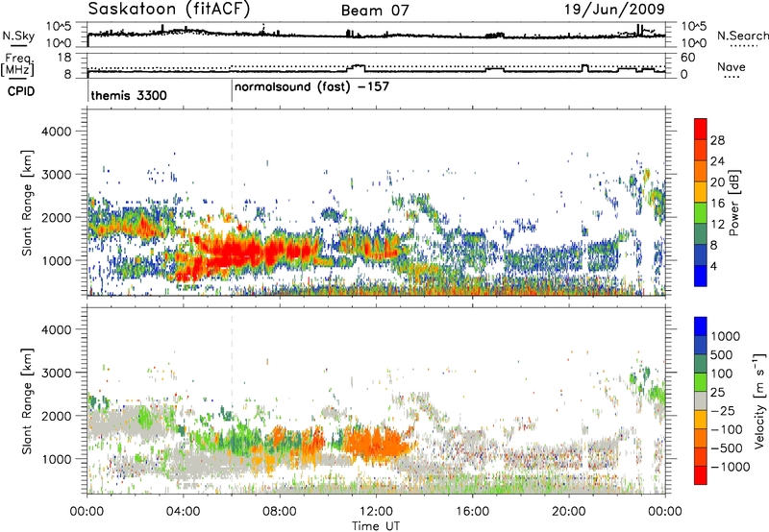Click the '16:00' time axis tick

click(472, 512)
